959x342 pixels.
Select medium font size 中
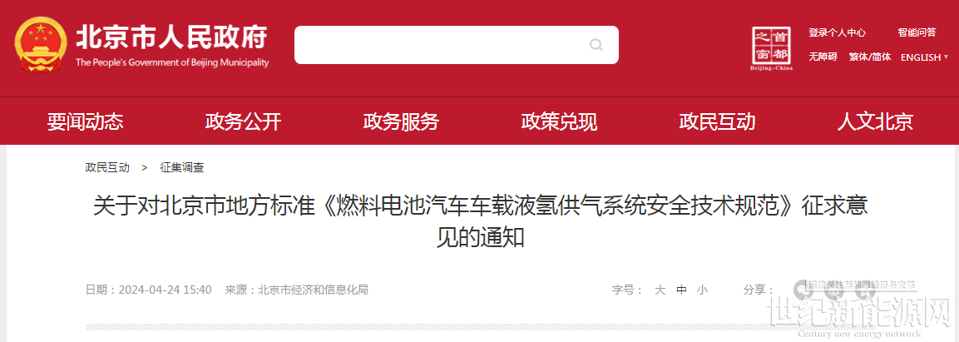(x=681, y=290)
